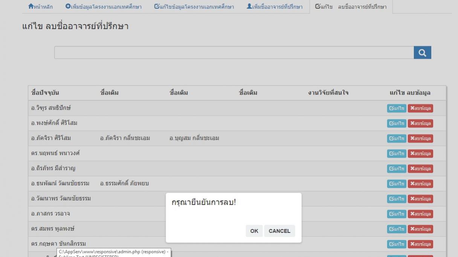
Task: Open the หน้าหลัก home tab
Action: [x=41, y=7]
